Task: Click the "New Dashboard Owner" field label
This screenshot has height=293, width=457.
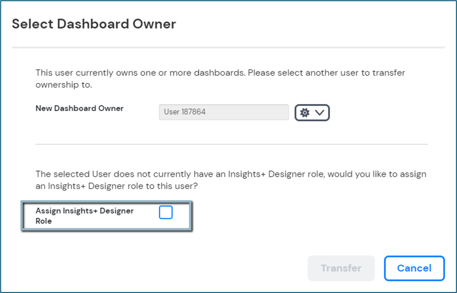Action: coord(79,108)
